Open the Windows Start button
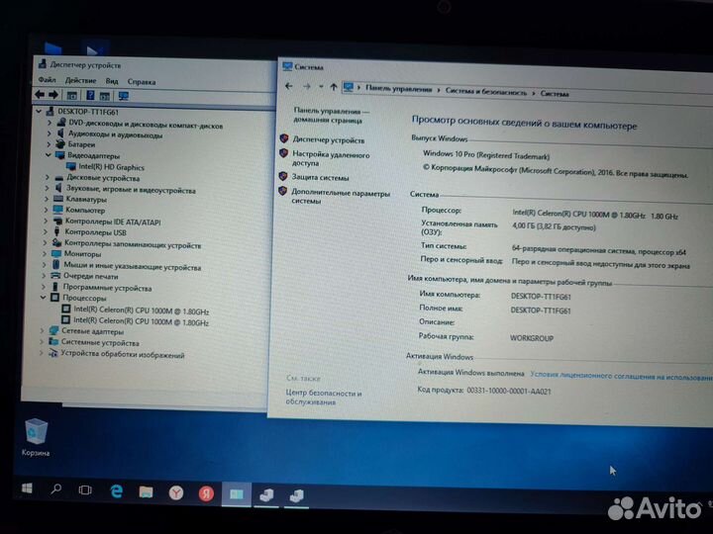 (x=27, y=489)
